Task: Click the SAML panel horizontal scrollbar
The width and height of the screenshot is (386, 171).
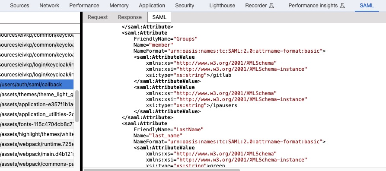Action: [x=162, y=170]
